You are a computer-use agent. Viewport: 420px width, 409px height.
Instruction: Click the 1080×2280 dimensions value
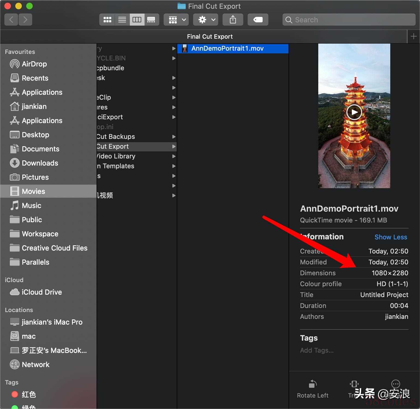pos(390,273)
